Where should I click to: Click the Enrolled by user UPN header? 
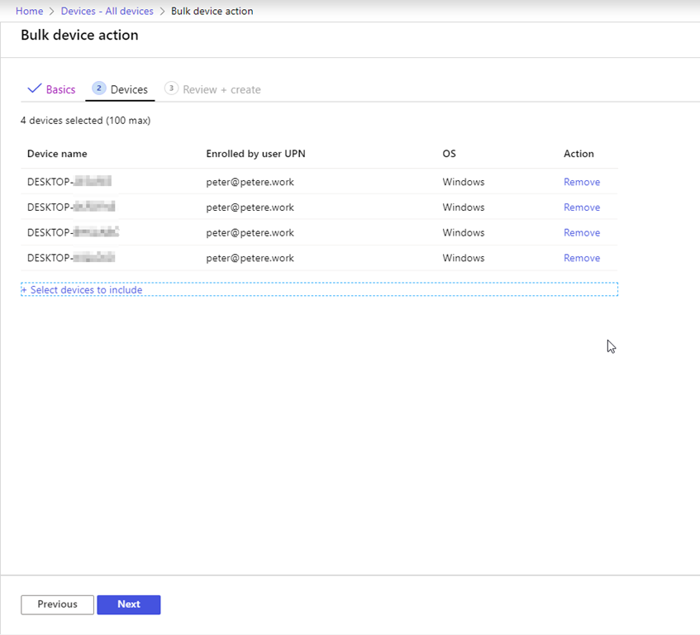pos(255,154)
